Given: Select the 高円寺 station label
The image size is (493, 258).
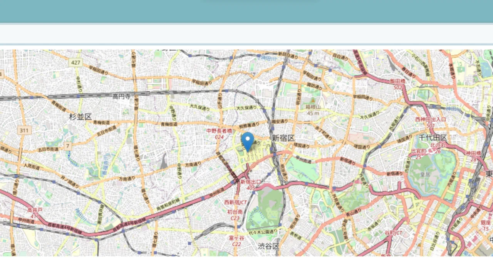Looking at the screenshot, I should point(121,97).
